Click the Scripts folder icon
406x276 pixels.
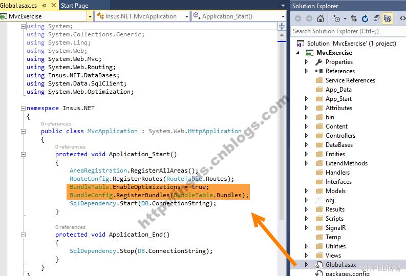[319, 219]
